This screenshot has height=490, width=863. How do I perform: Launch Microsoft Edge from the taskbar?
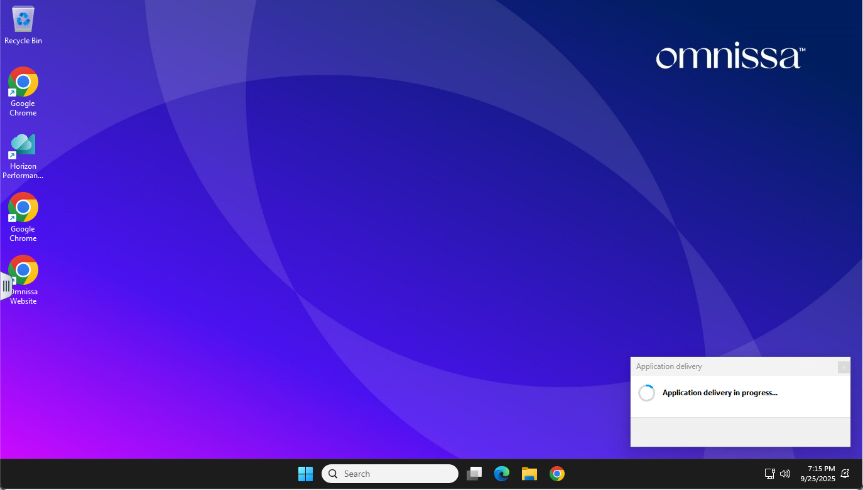(x=501, y=474)
